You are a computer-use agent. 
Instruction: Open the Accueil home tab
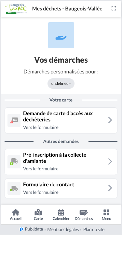(x=16, y=215)
